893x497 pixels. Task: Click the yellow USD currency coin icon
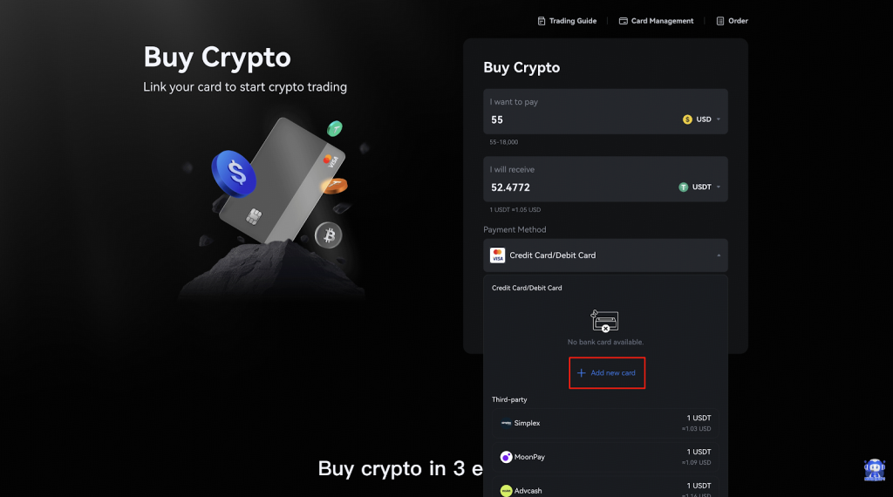(687, 119)
